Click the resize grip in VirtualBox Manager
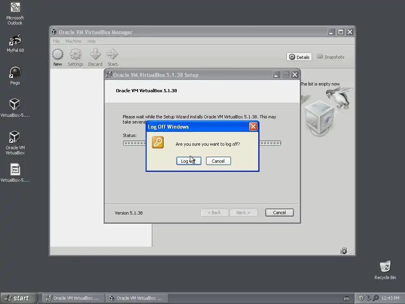 coord(352,252)
